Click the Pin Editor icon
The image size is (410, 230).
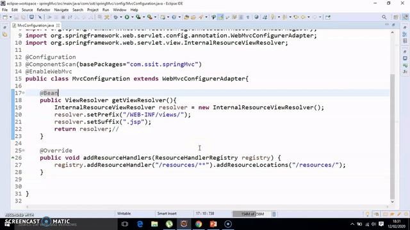tap(328, 17)
